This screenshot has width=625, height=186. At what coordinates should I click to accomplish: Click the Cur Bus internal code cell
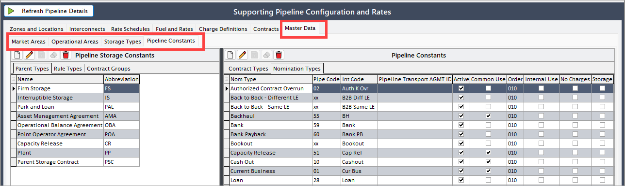click(x=359, y=171)
